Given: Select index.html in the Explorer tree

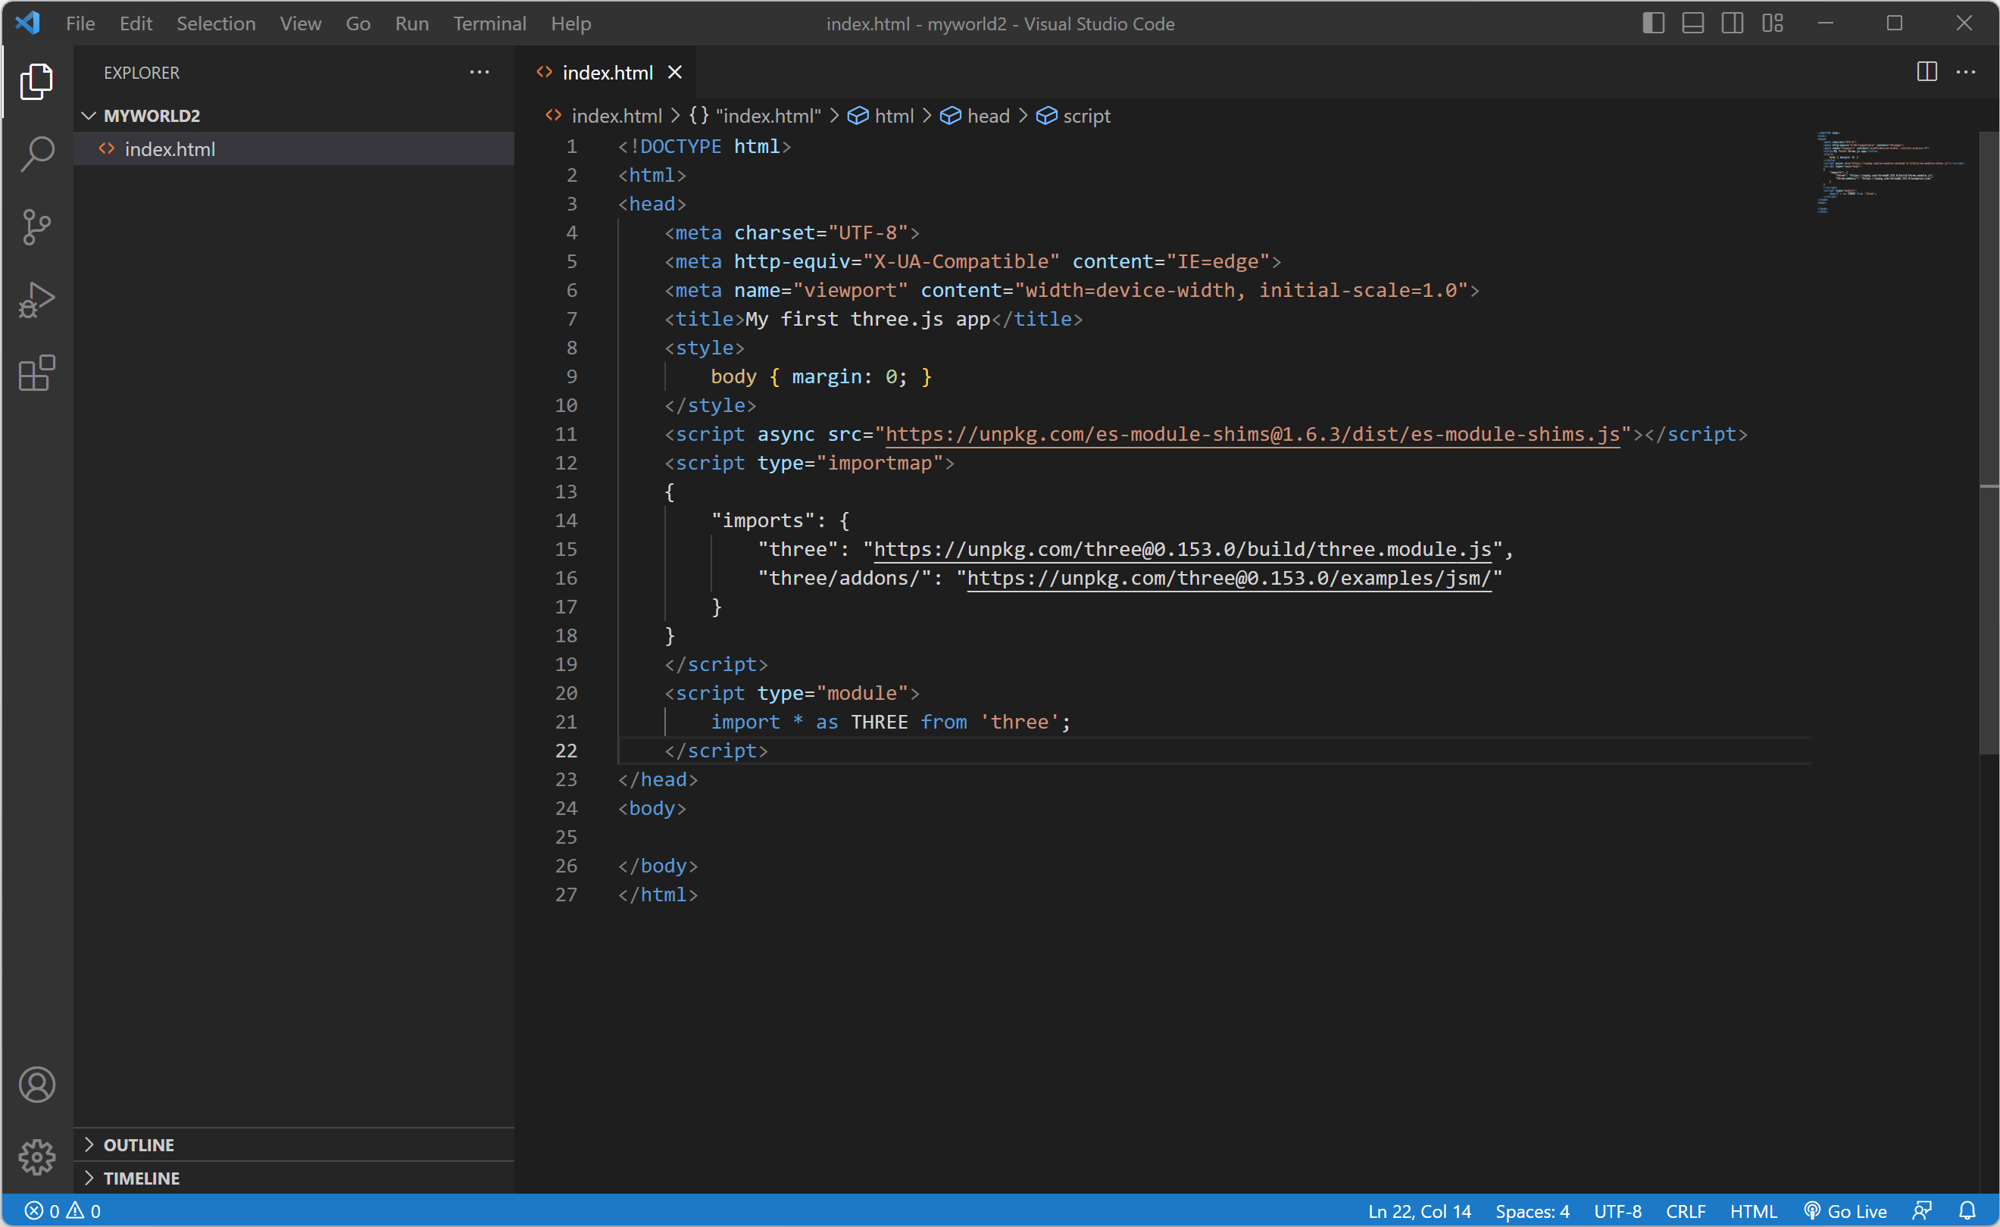Looking at the screenshot, I should tap(170, 149).
